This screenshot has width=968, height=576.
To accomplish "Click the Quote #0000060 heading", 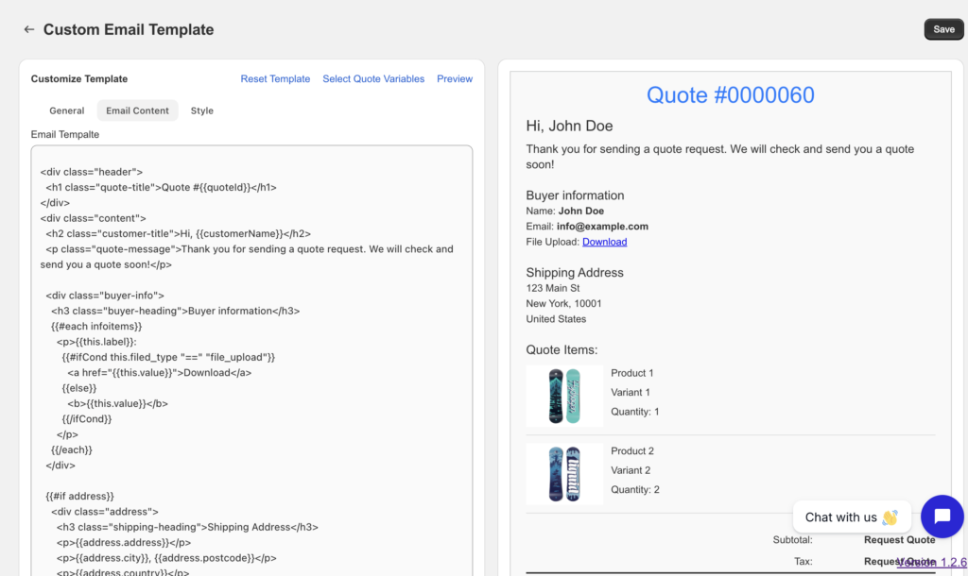I will click(730, 95).
